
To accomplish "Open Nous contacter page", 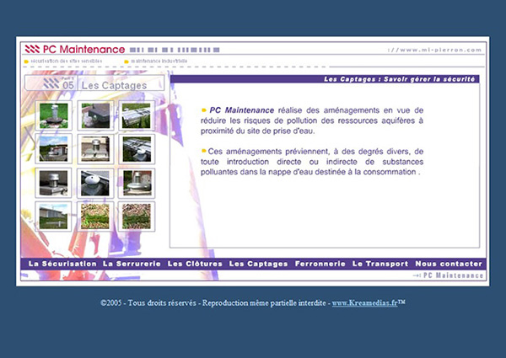I will pos(449,264).
